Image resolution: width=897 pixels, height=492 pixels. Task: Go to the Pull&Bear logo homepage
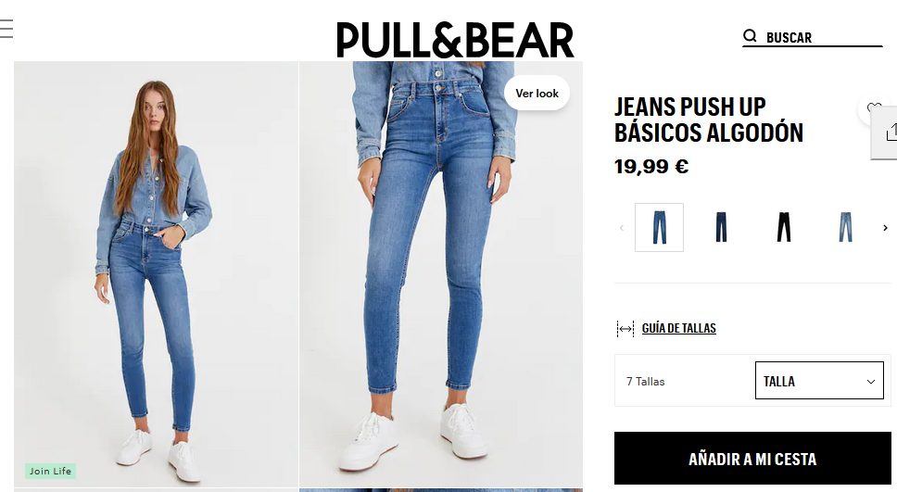(x=455, y=40)
